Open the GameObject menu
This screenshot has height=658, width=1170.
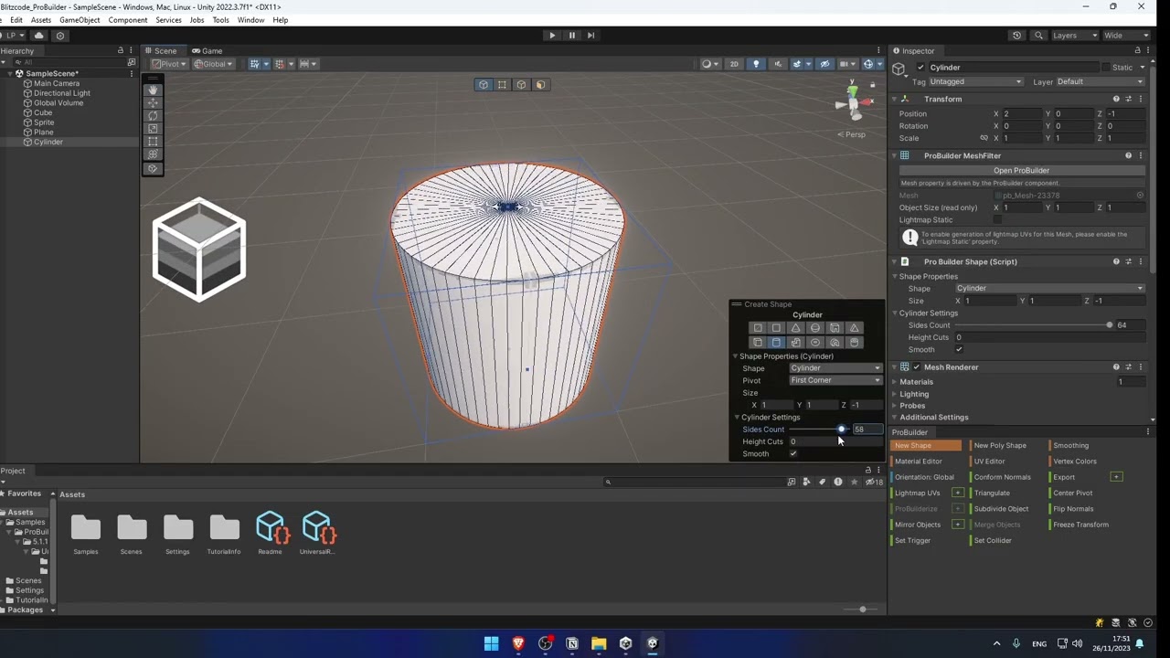click(x=80, y=20)
